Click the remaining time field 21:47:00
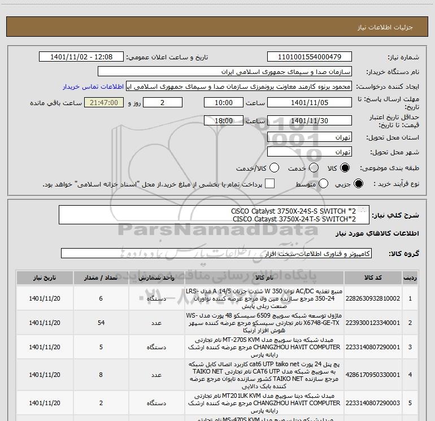The image size is (435, 421). click(104, 102)
